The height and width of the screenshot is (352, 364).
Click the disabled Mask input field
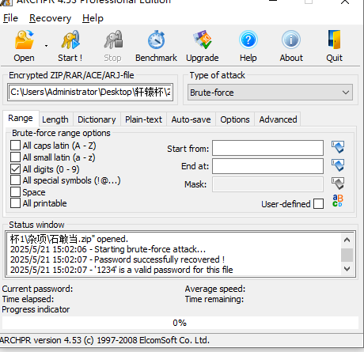point(267,184)
